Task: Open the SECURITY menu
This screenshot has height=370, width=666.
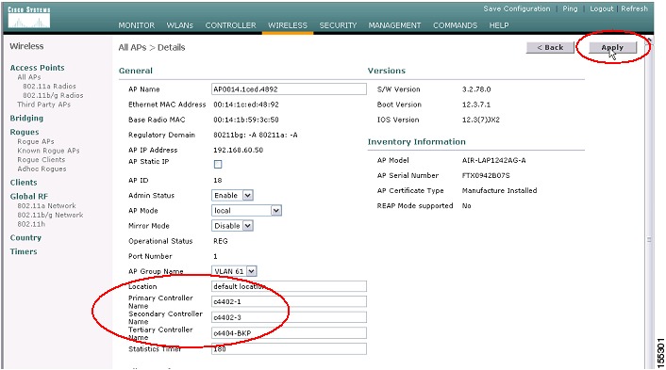Action: click(x=338, y=25)
